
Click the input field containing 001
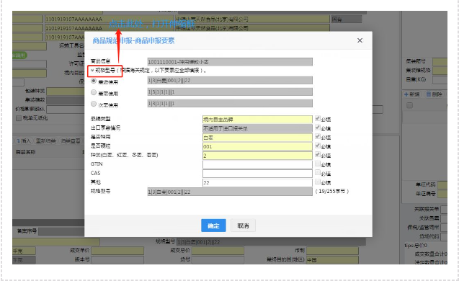257,146
